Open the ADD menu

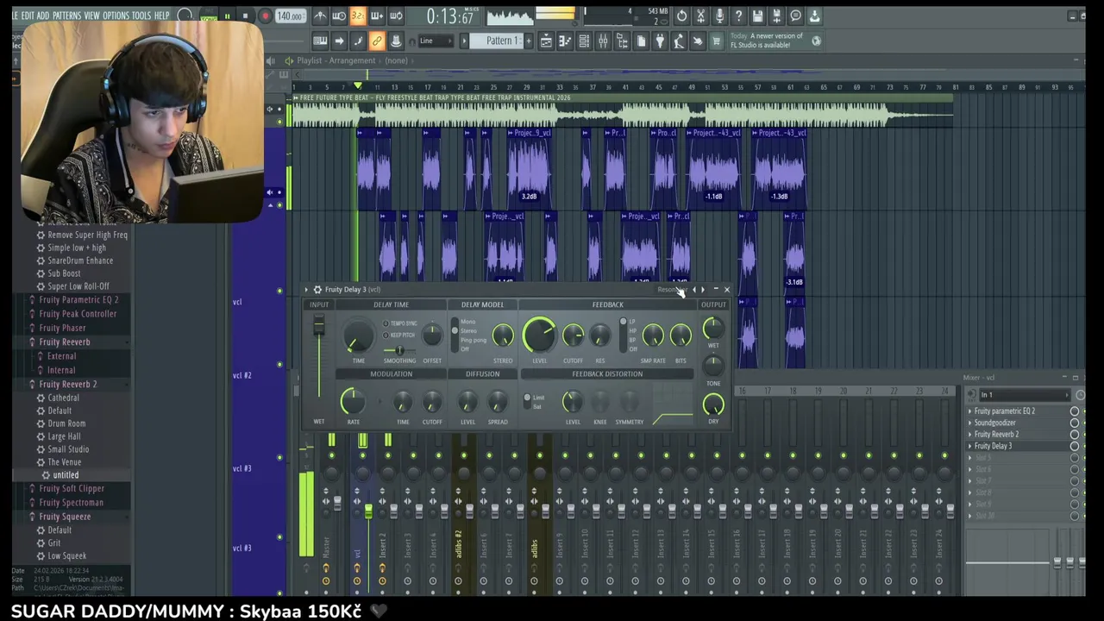click(x=43, y=16)
